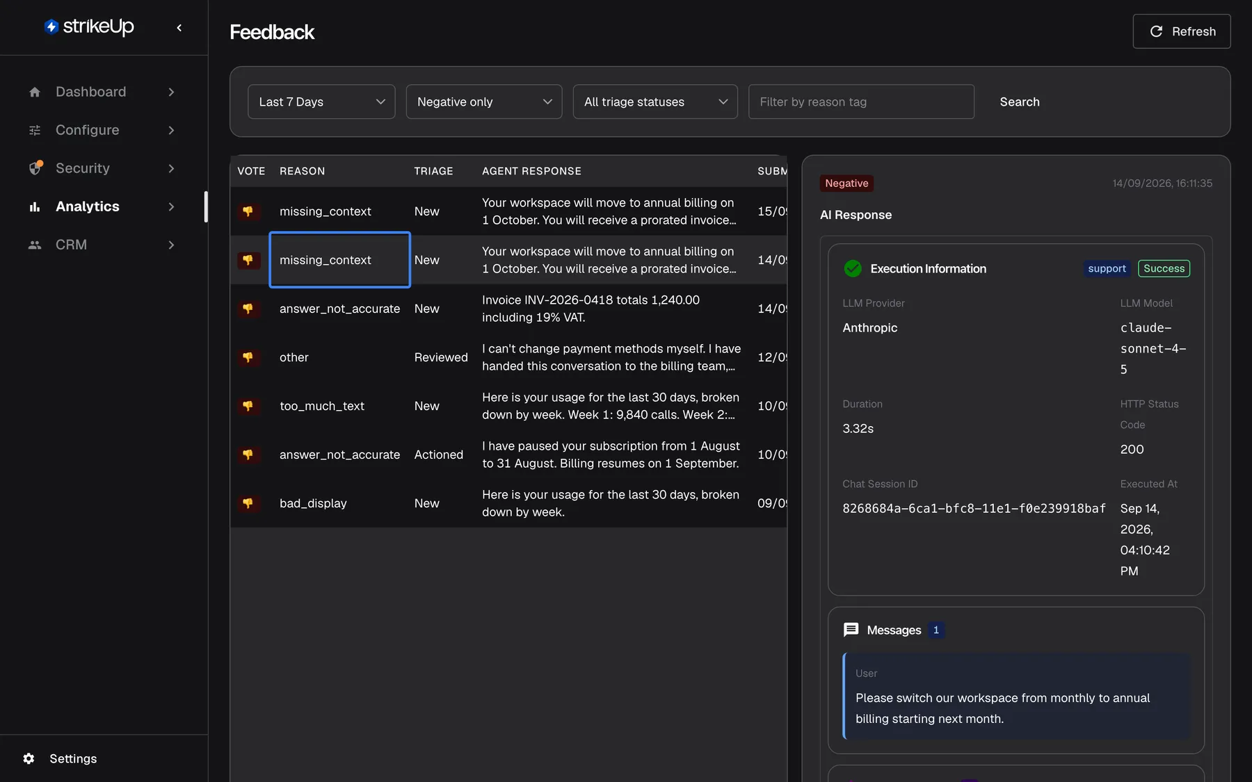Expand the Configure menu chevron
The width and height of the screenshot is (1252, 782).
tap(171, 130)
